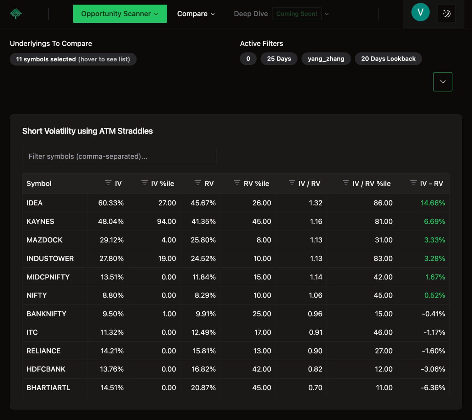472x420 pixels.
Task: Expand the Deep Dive dropdown chevron
Action: click(x=327, y=14)
